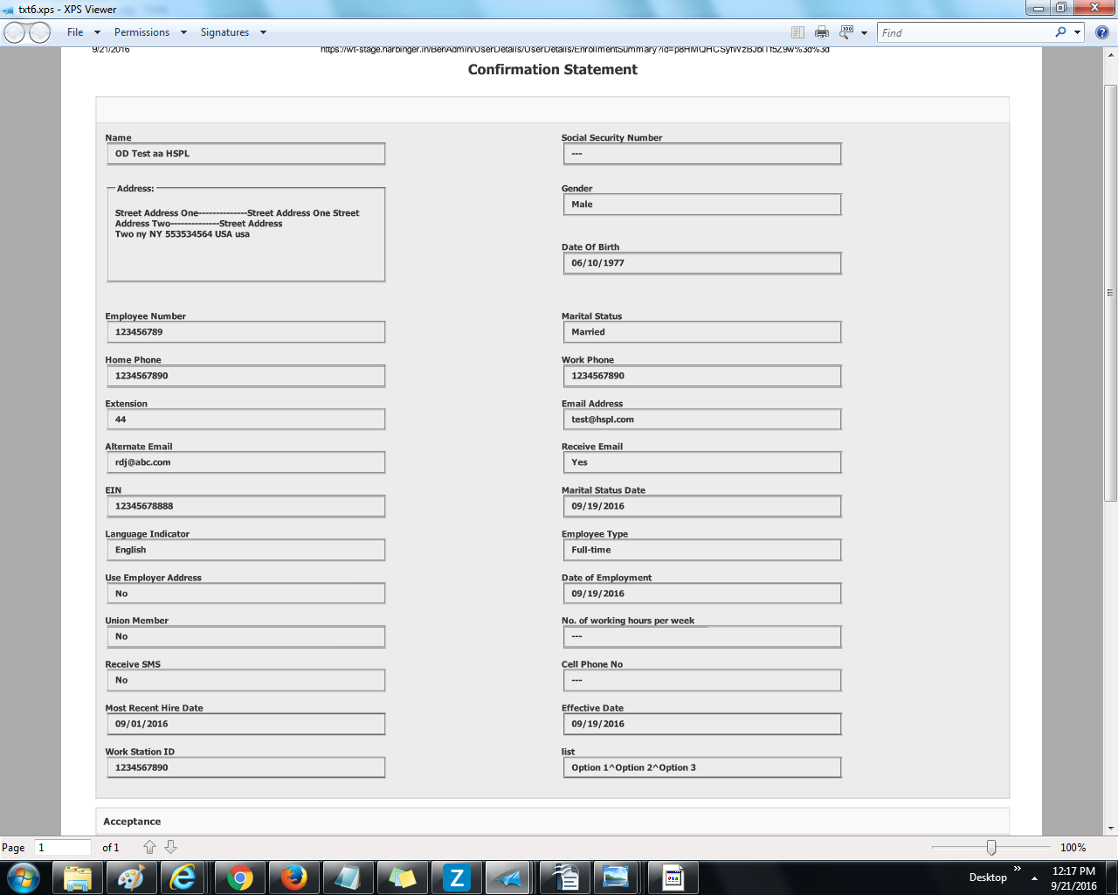Viewport: 1118px width, 895px height.
Task: Open zoom options dropdown arrow
Action: pos(864,33)
